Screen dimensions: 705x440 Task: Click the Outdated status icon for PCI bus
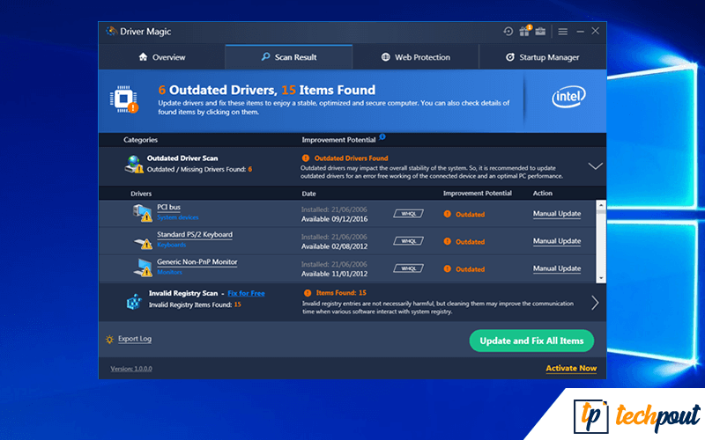click(x=448, y=214)
